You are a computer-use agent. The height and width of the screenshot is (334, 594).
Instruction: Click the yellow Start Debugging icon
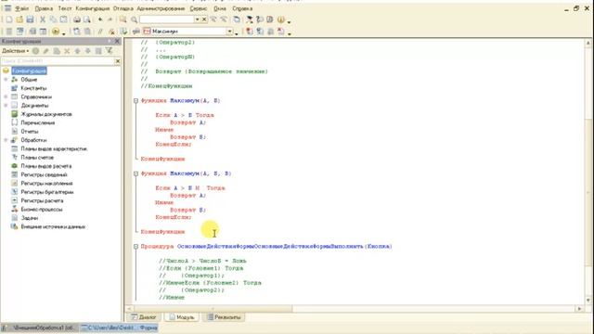(x=56, y=32)
